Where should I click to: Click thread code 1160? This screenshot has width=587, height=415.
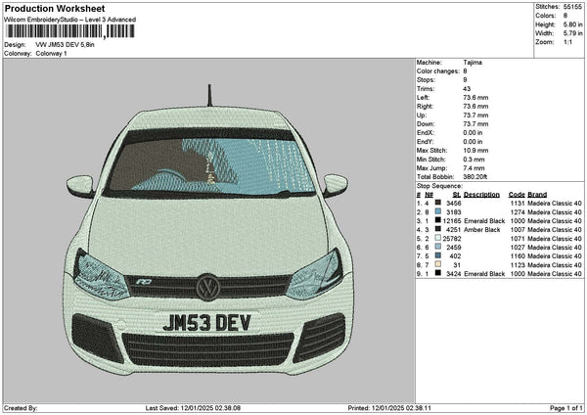(x=518, y=256)
